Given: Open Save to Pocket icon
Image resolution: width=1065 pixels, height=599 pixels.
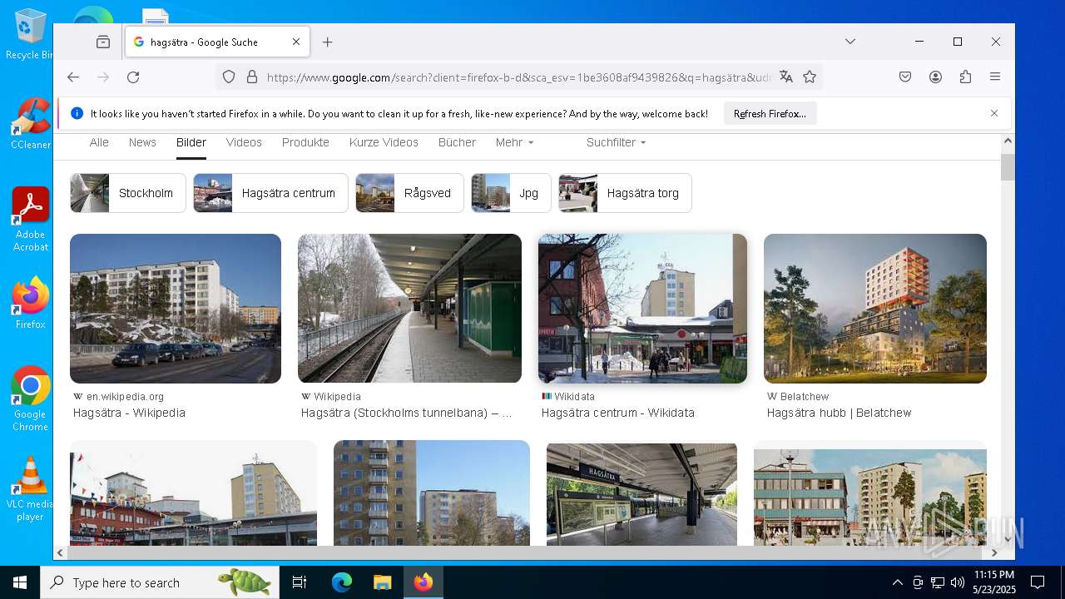Looking at the screenshot, I should click(x=905, y=77).
